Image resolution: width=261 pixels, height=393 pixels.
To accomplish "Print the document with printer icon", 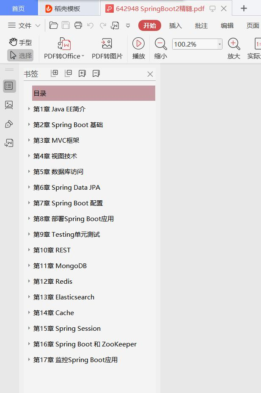I will [78, 25].
